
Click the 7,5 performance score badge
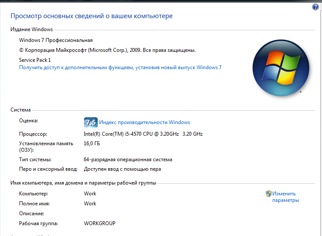click(90, 122)
